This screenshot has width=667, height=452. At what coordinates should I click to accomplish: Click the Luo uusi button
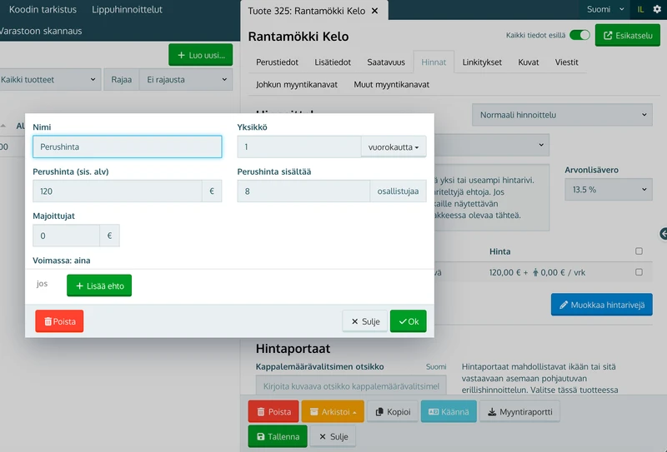coord(200,55)
